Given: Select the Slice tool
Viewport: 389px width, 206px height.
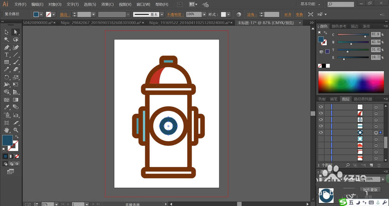Looking at the screenshot, I should (16, 123).
